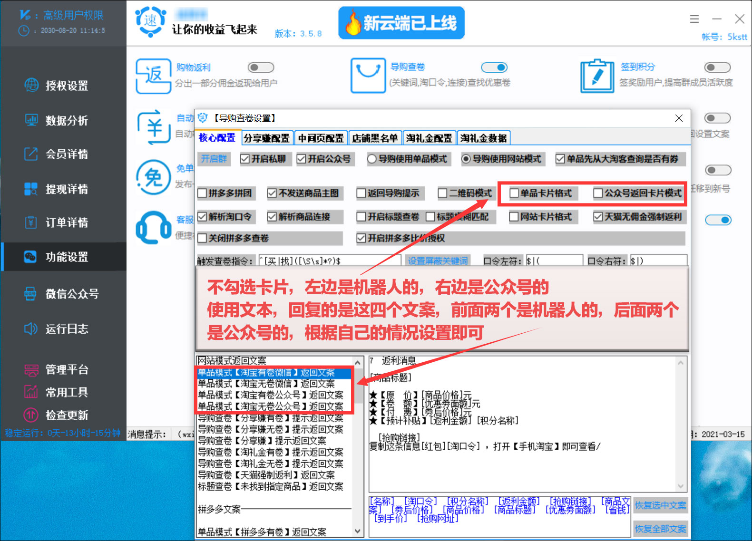Enable the 签到积分 switch

point(717,68)
